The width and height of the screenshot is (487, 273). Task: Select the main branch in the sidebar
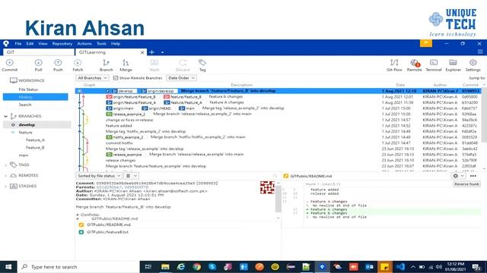pyautogui.click(x=24, y=155)
